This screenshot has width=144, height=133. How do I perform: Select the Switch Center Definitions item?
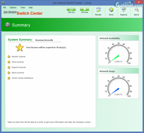(22, 78)
